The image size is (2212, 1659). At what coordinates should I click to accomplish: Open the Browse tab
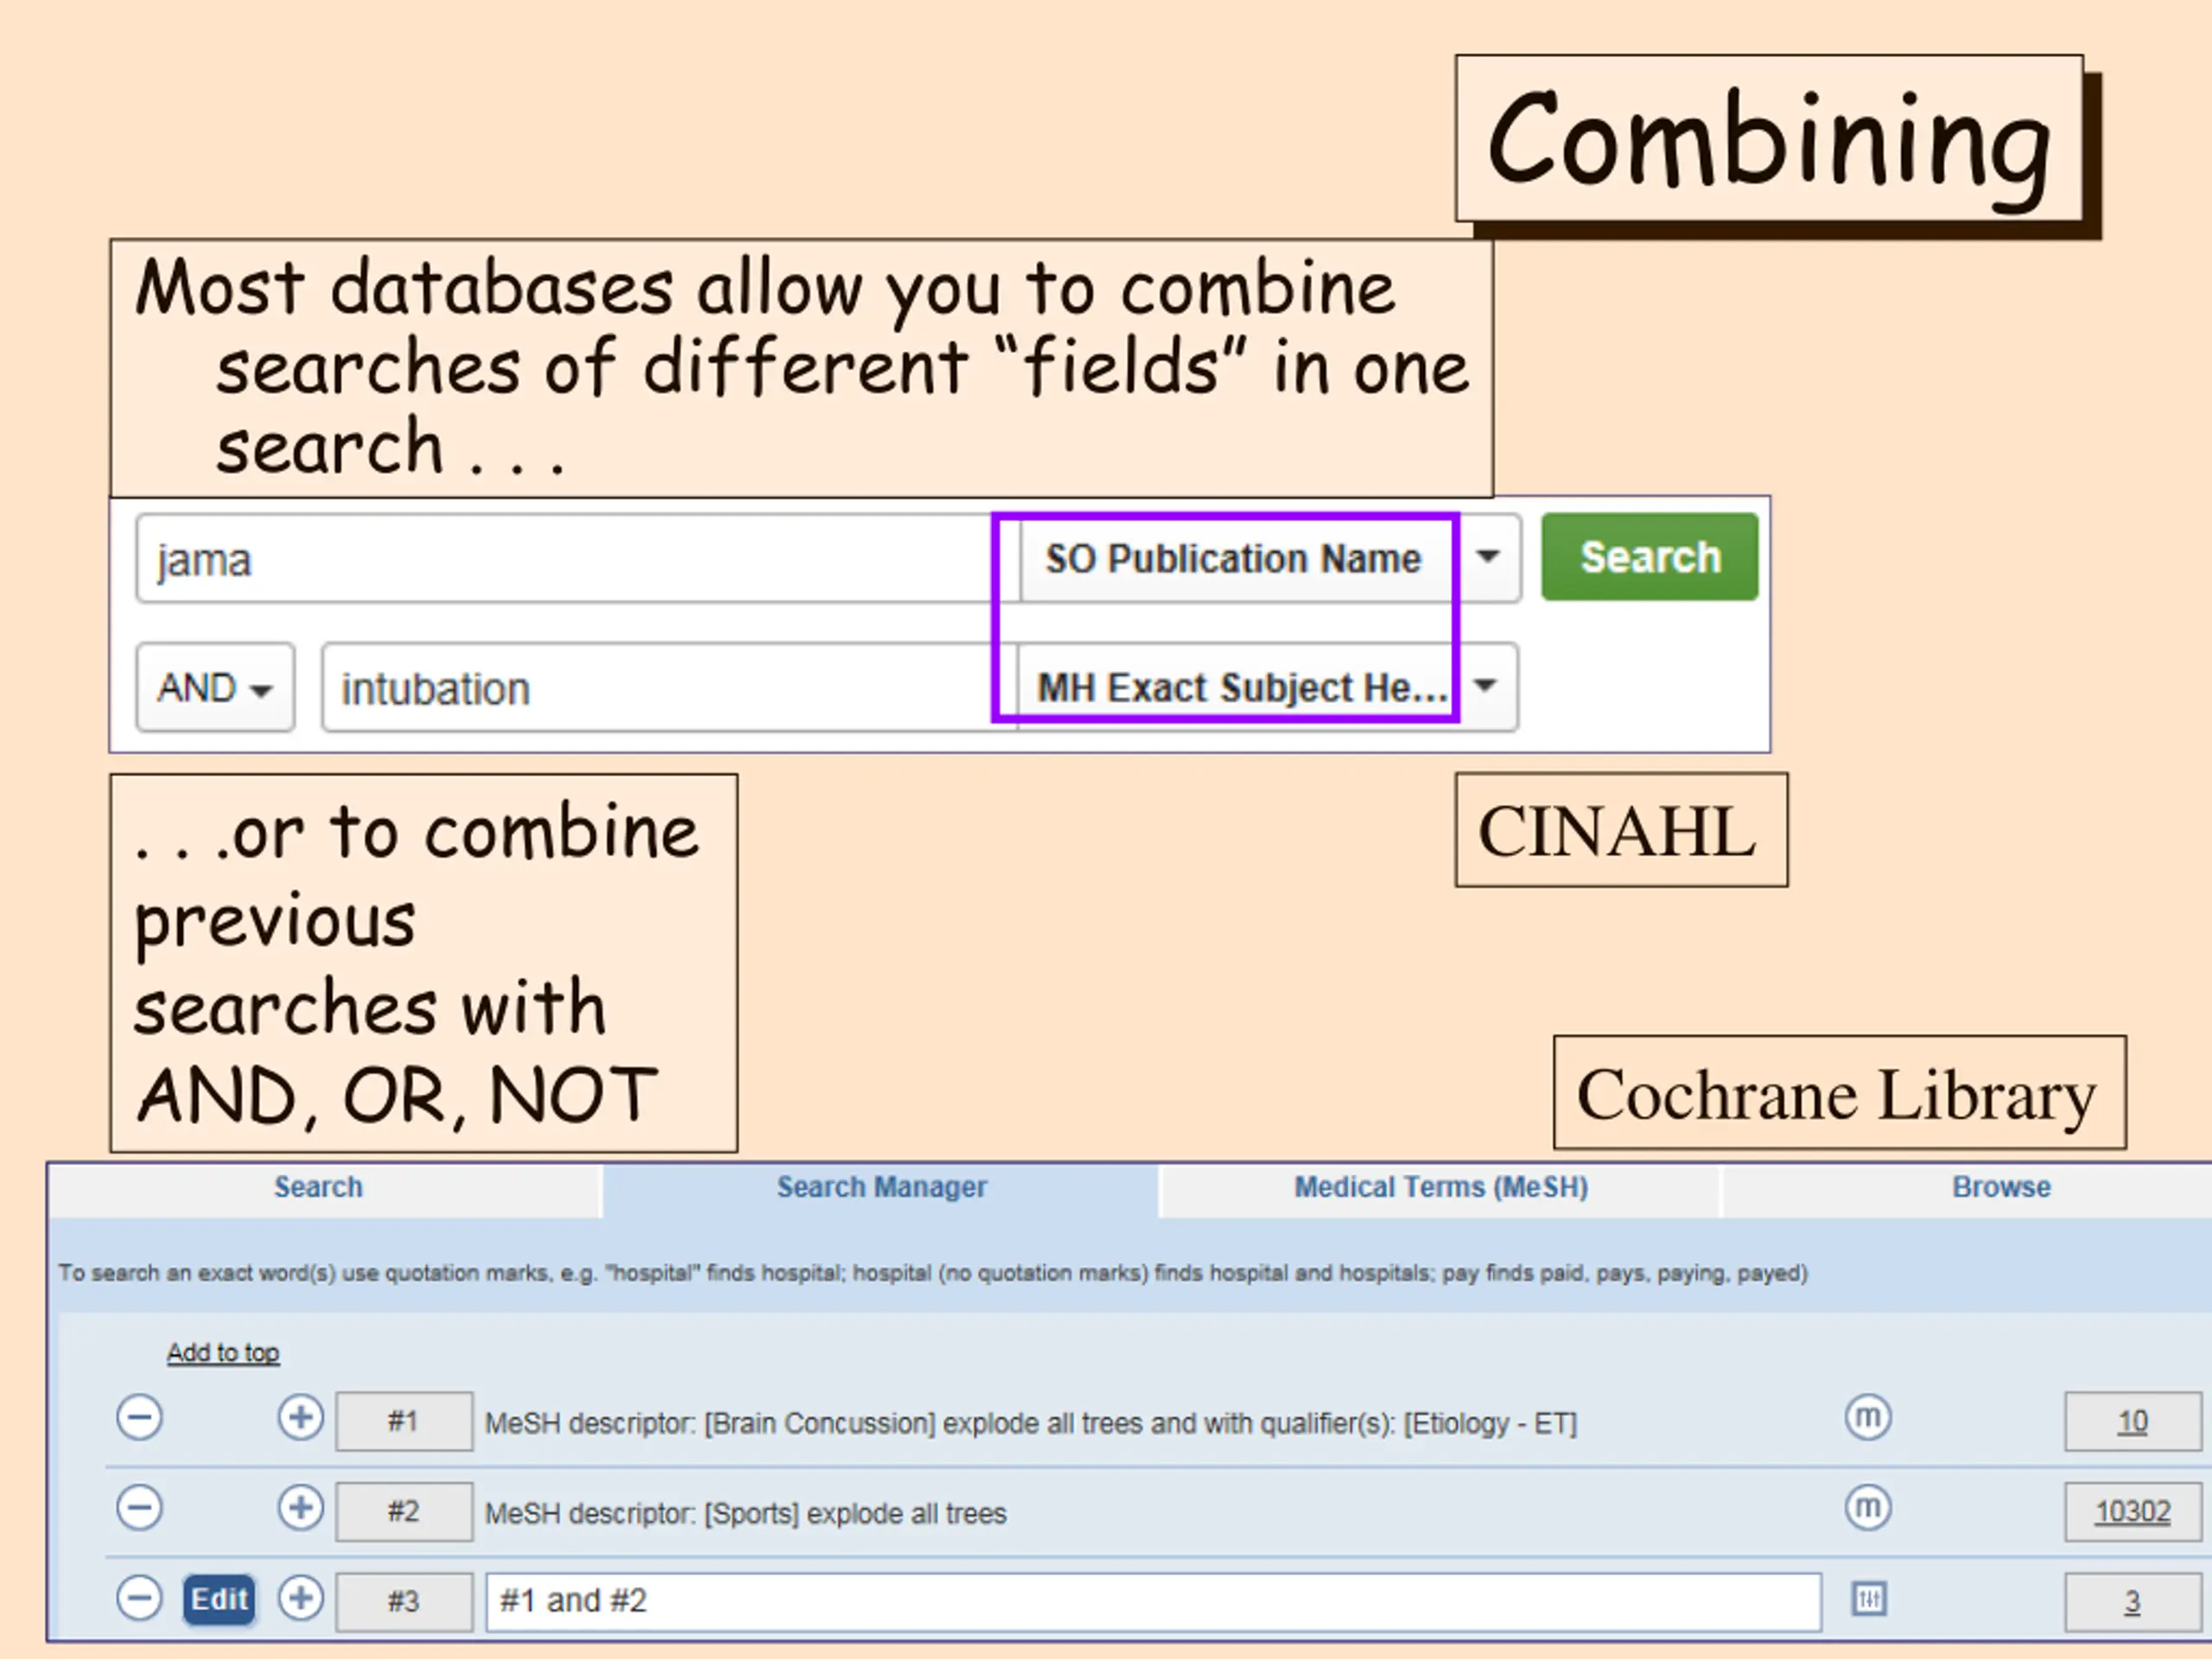[2000, 1187]
